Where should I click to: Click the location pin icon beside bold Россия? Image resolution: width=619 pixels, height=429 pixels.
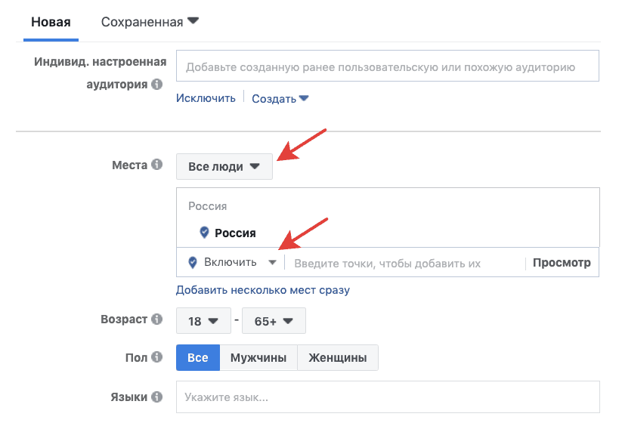pos(204,233)
